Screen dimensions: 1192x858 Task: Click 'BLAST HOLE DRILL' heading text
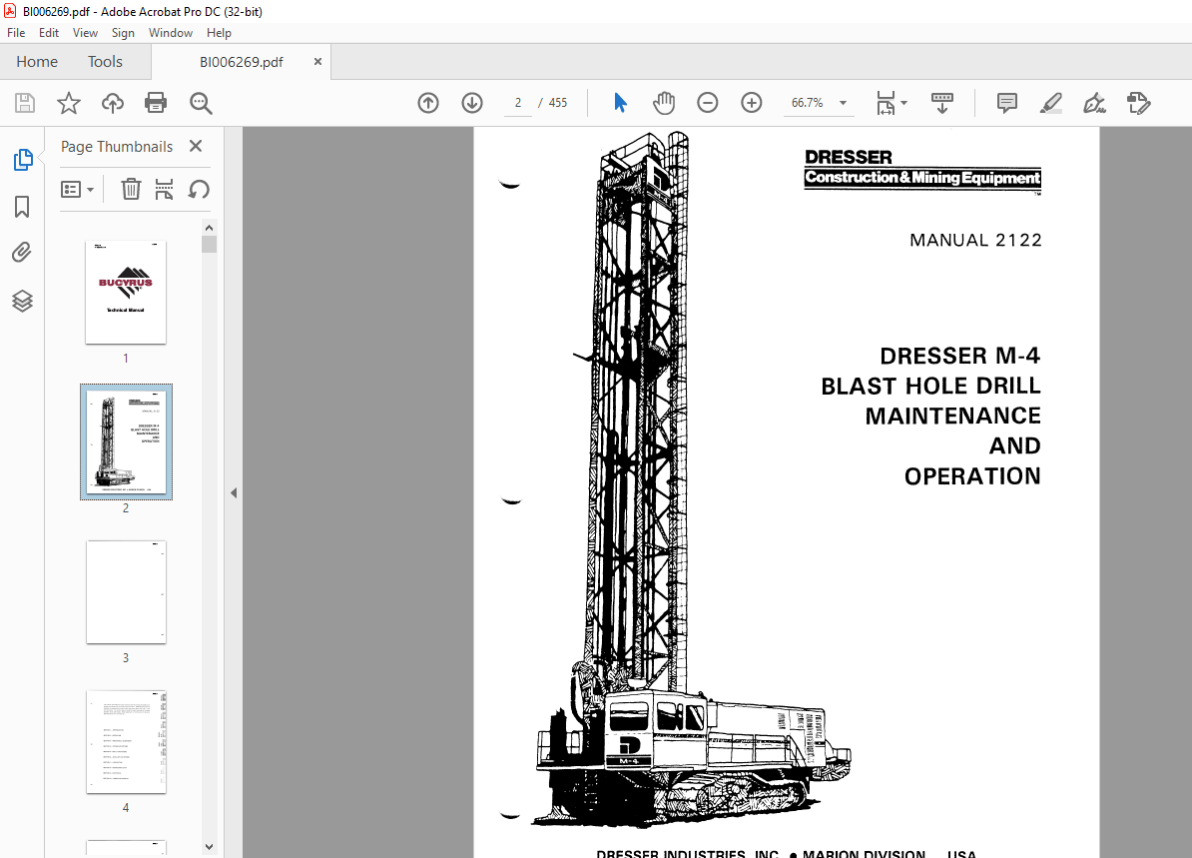coord(930,386)
